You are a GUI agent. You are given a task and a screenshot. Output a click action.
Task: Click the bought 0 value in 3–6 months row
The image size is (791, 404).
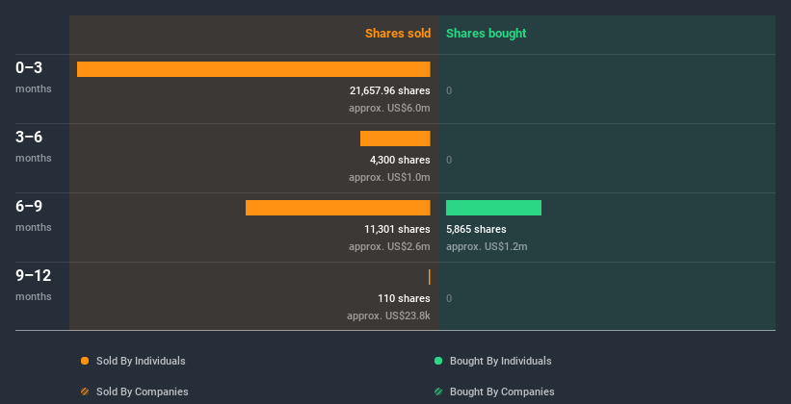(x=449, y=160)
